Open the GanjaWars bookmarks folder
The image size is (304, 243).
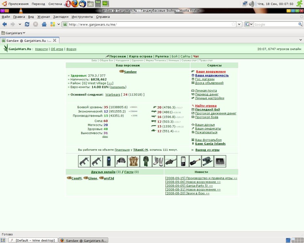(x=13, y=33)
